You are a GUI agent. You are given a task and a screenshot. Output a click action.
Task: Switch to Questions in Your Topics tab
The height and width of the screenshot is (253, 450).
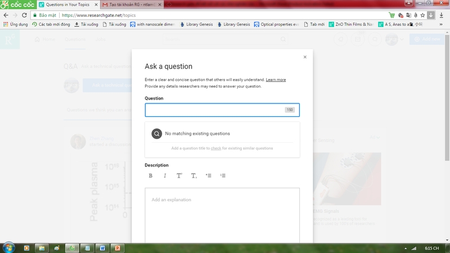[x=68, y=4]
